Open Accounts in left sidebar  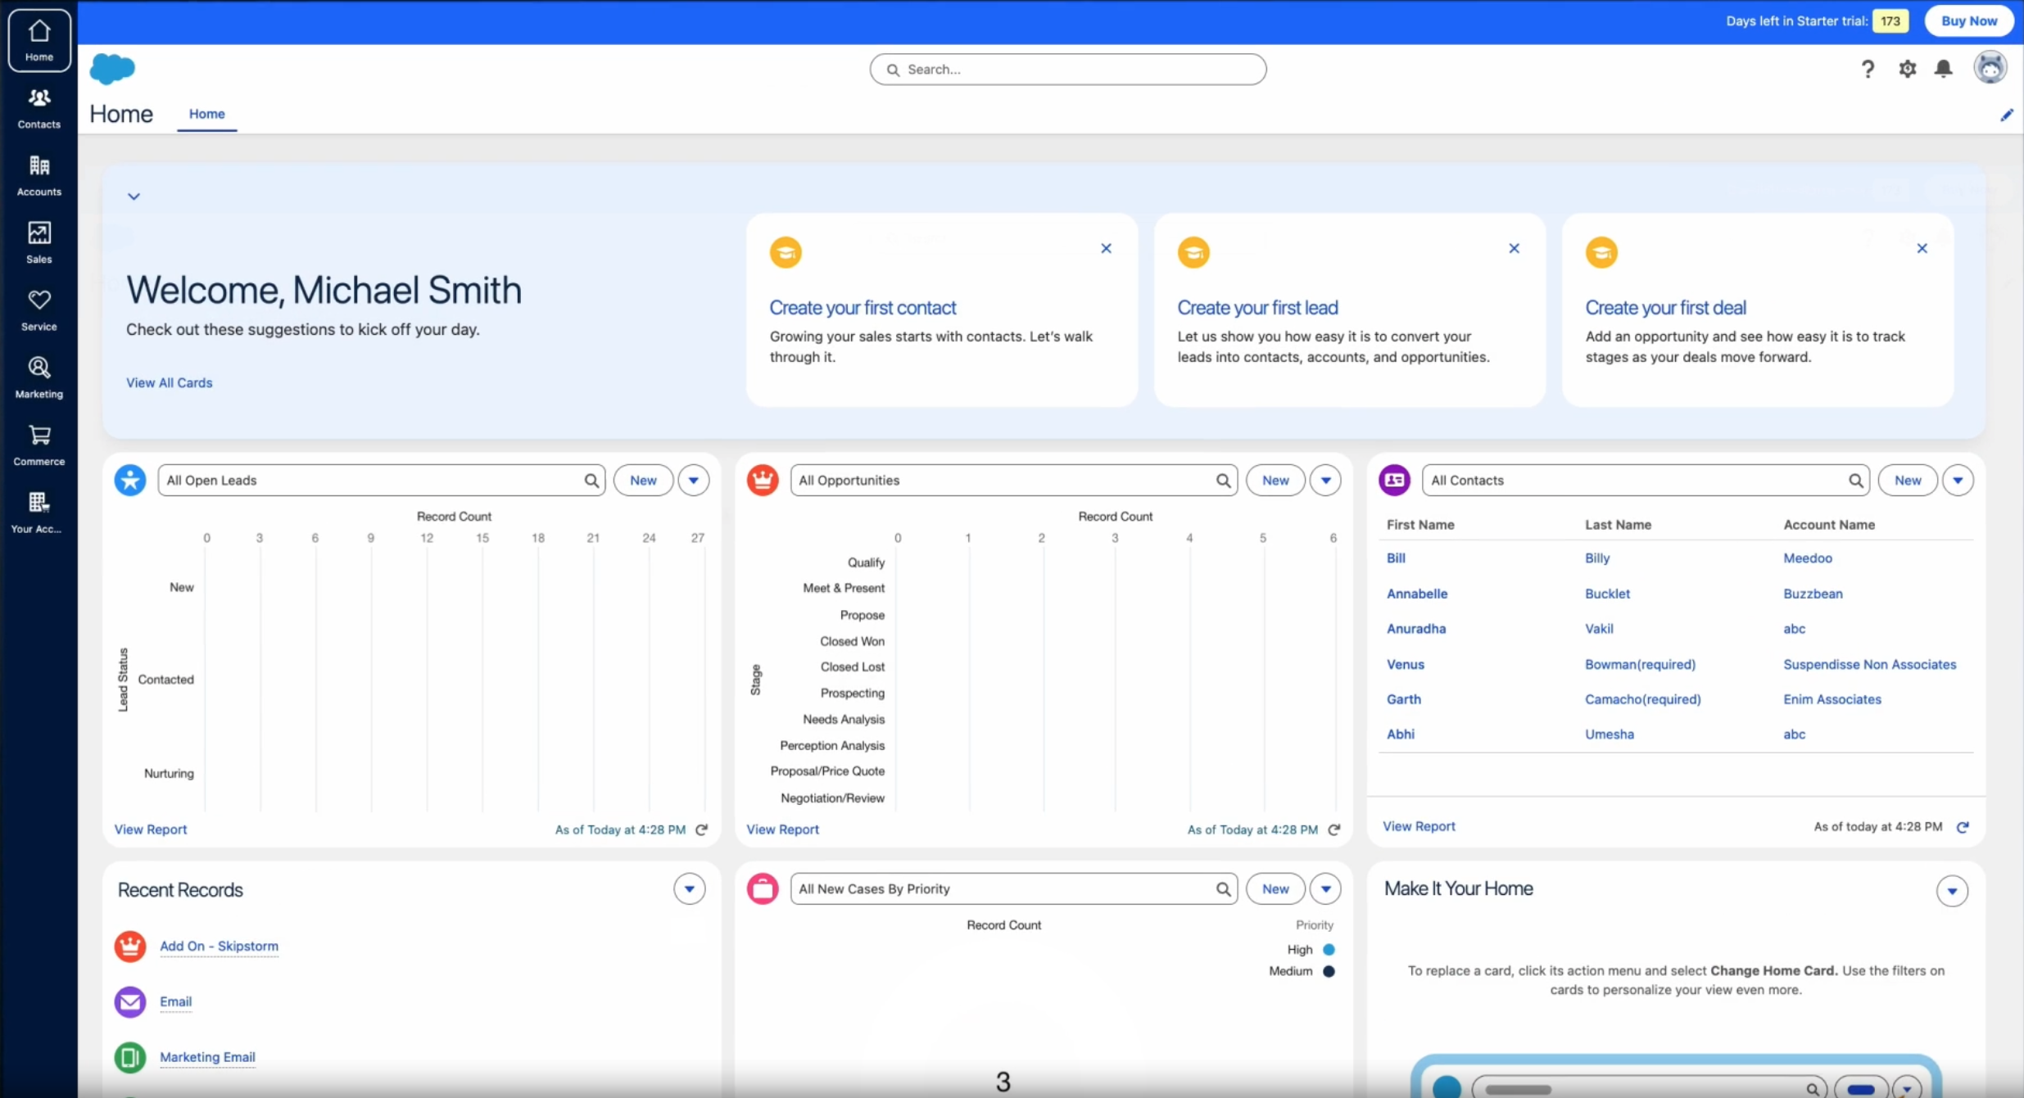click(x=38, y=175)
